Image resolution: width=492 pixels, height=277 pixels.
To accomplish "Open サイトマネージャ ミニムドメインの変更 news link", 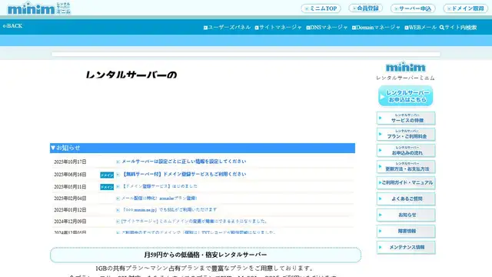I will click(x=194, y=221).
